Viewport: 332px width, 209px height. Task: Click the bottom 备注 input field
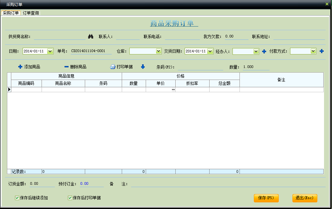tap(228, 184)
